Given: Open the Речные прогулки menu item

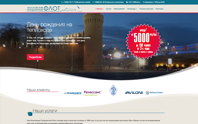Looking at the screenshot, I should pos(146,9).
